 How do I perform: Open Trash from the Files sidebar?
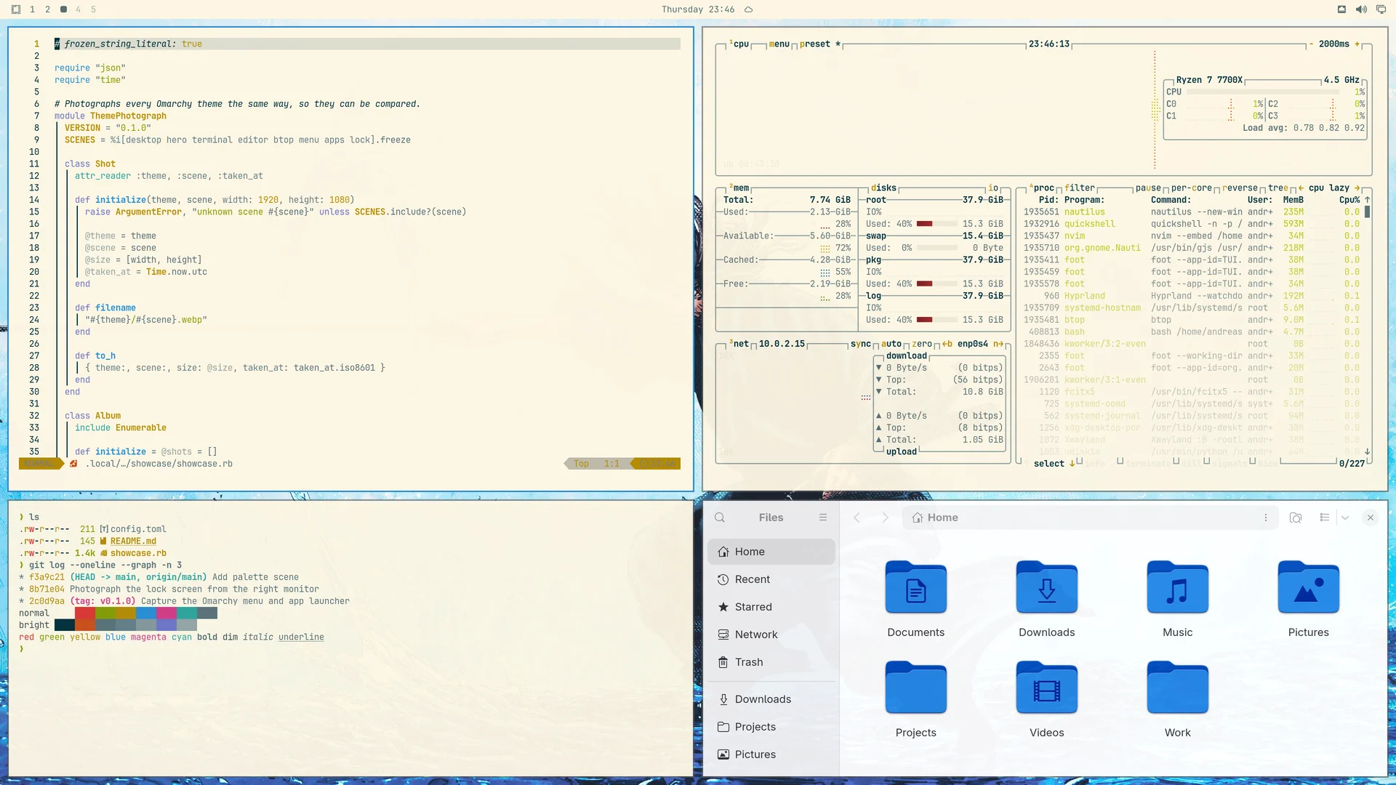pyautogui.click(x=771, y=662)
